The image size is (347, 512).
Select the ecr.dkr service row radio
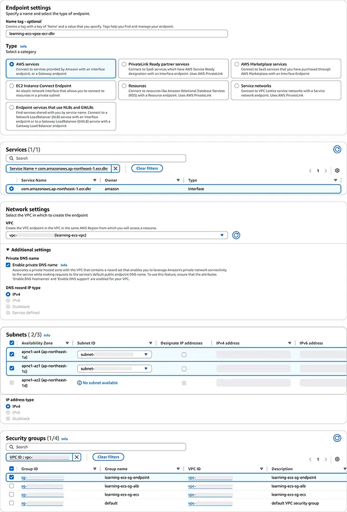click(12, 189)
